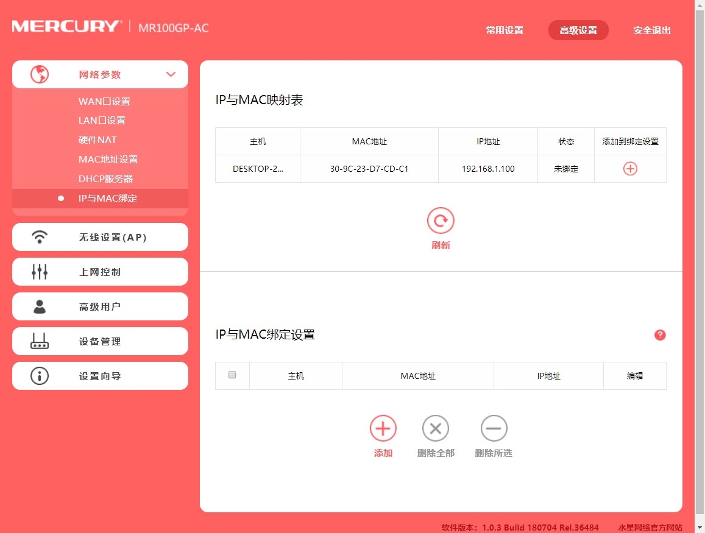The height and width of the screenshot is (533, 705).
Task: Select IP与MAC绑定 submenu item
Action: point(100,198)
